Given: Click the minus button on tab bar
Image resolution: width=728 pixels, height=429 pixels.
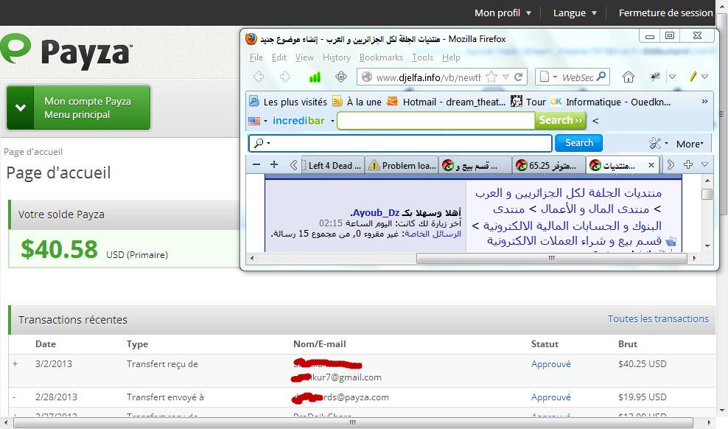Looking at the screenshot, I should click(256, 164).
